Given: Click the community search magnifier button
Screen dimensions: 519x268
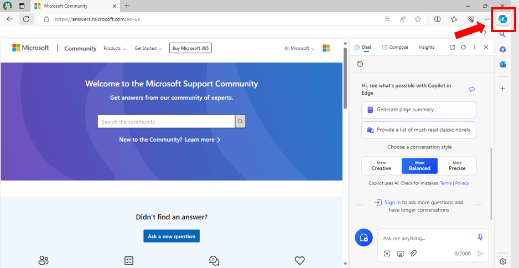Looking at the screenshot, I should click(241, 122).
